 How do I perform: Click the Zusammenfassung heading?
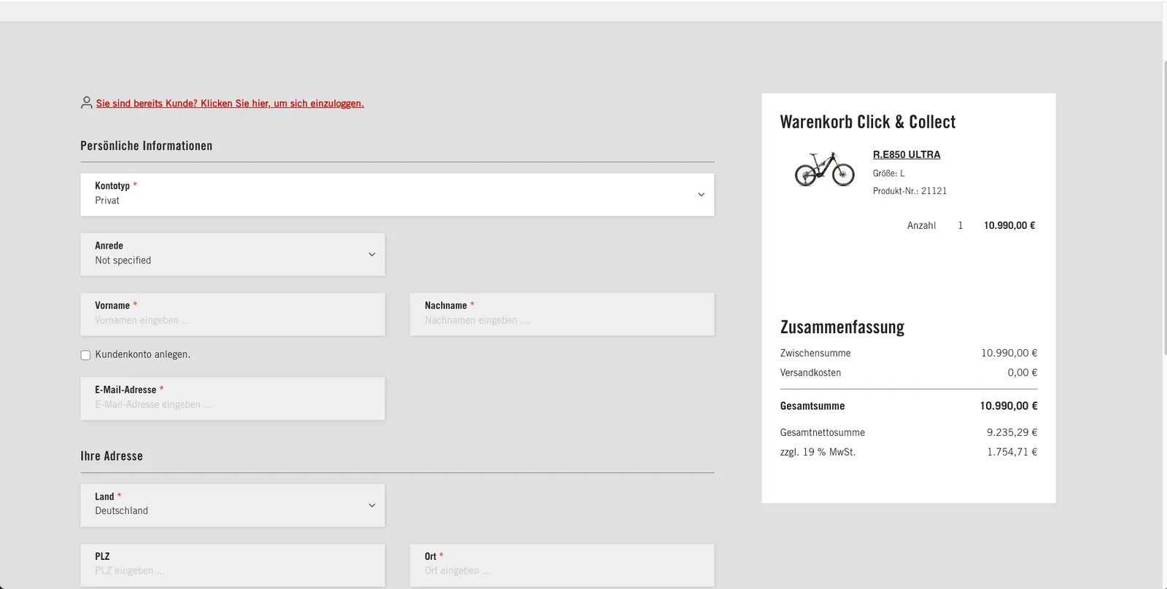tap(842, 327)
